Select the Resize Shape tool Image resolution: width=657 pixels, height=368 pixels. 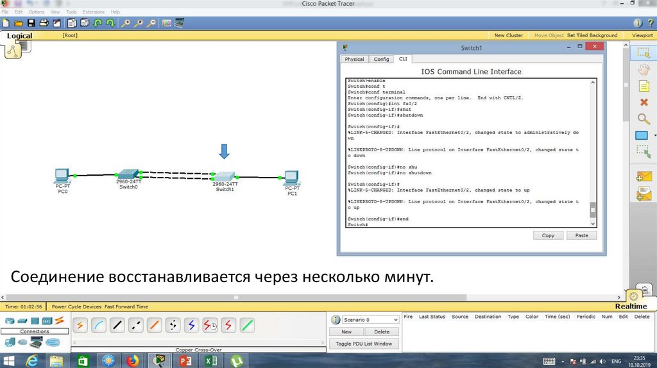pyautogui.click(x=643, y=151)
